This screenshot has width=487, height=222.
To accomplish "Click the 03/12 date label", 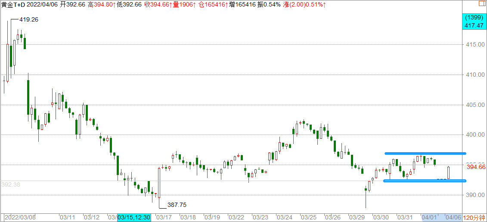I will pyautogui.click(x=91, y=217).
